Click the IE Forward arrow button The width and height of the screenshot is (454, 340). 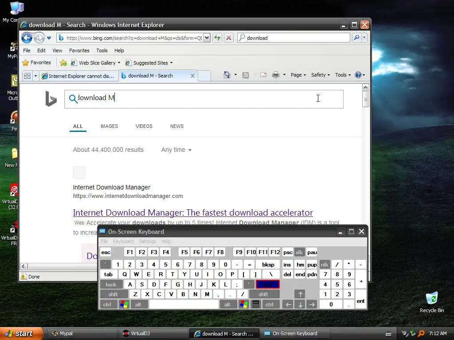(39, 38)
